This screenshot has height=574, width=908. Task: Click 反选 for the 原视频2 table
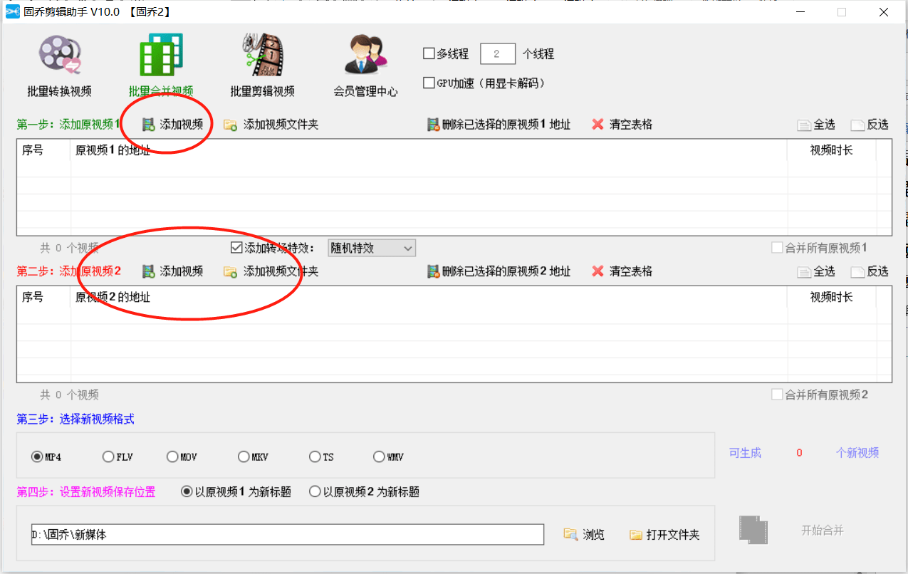click(870, 271)
